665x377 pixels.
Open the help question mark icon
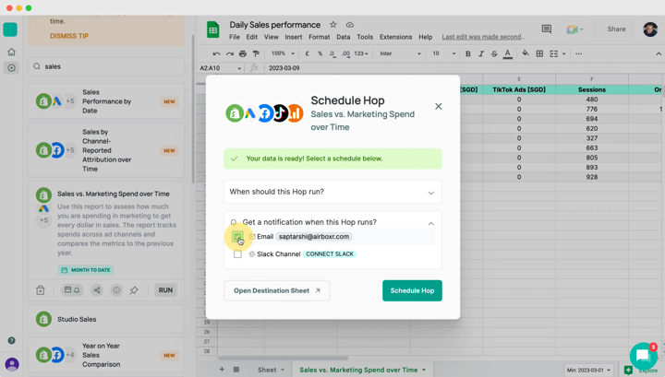[11, 341]
